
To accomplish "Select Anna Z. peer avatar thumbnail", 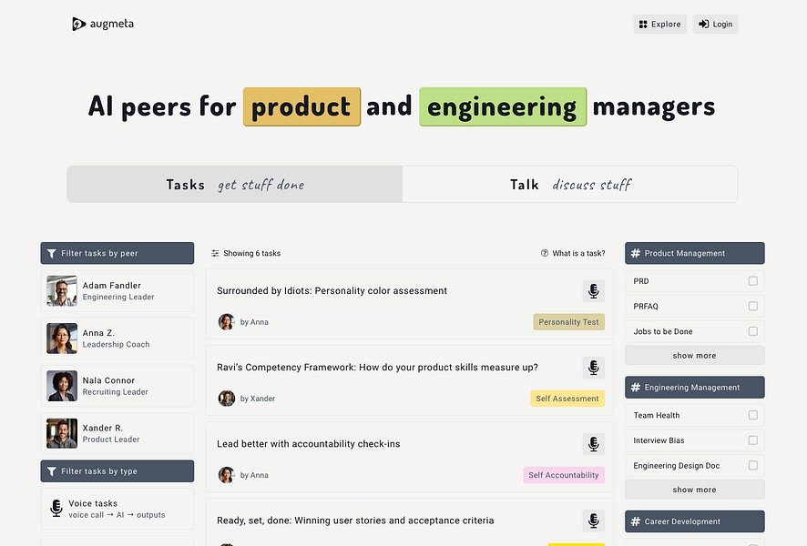I will point(62,339).
